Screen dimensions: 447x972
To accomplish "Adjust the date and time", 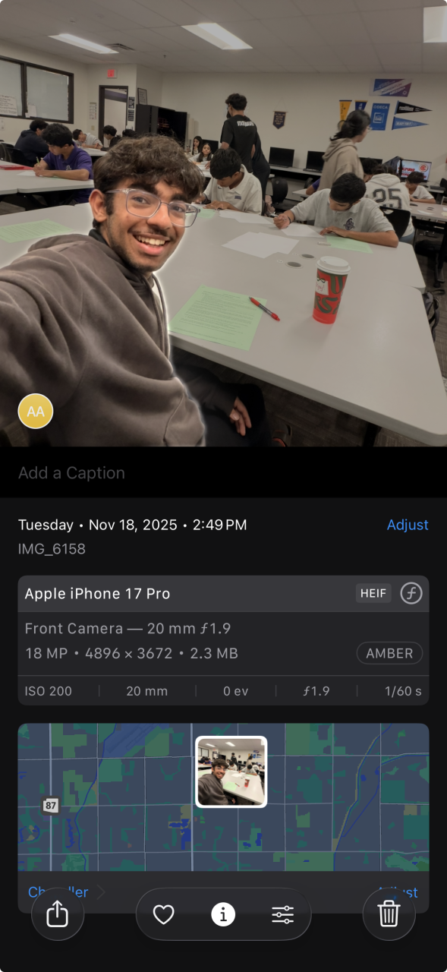I will point(408,525).
